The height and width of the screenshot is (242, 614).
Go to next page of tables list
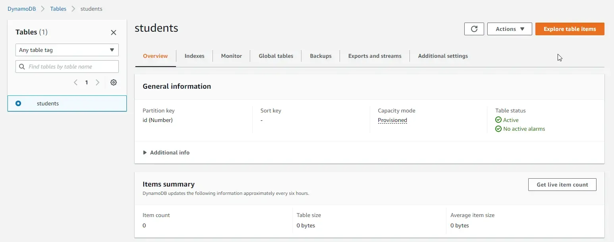(97, 82)
